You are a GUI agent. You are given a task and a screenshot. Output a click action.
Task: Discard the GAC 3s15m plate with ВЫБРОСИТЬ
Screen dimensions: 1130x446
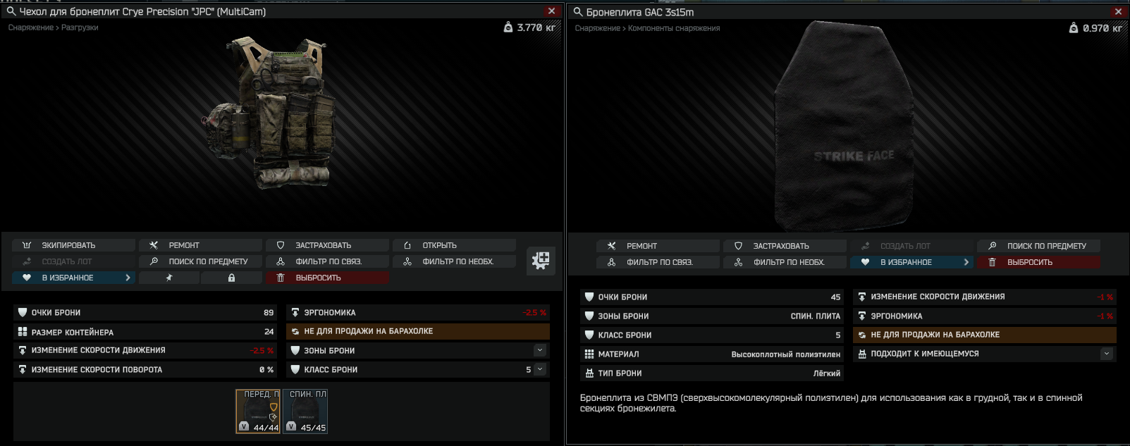[x=1038, y=262]
